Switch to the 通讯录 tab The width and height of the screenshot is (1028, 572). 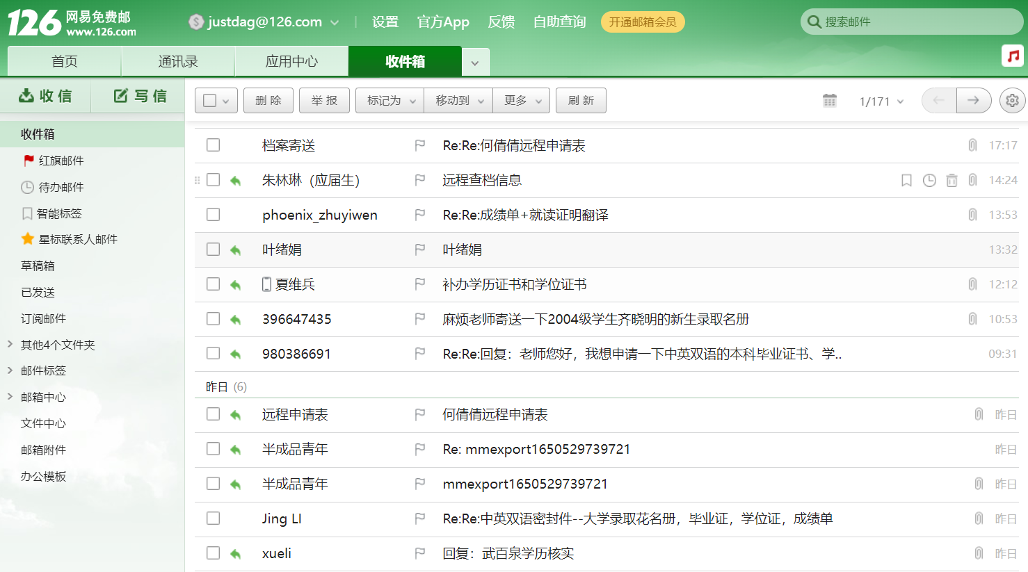point(178,61)
